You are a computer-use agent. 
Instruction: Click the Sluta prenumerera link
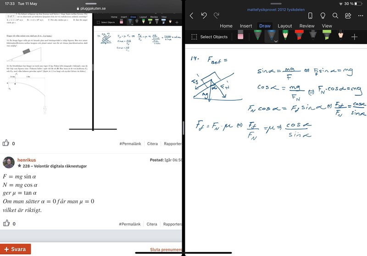tap(166, 250)
